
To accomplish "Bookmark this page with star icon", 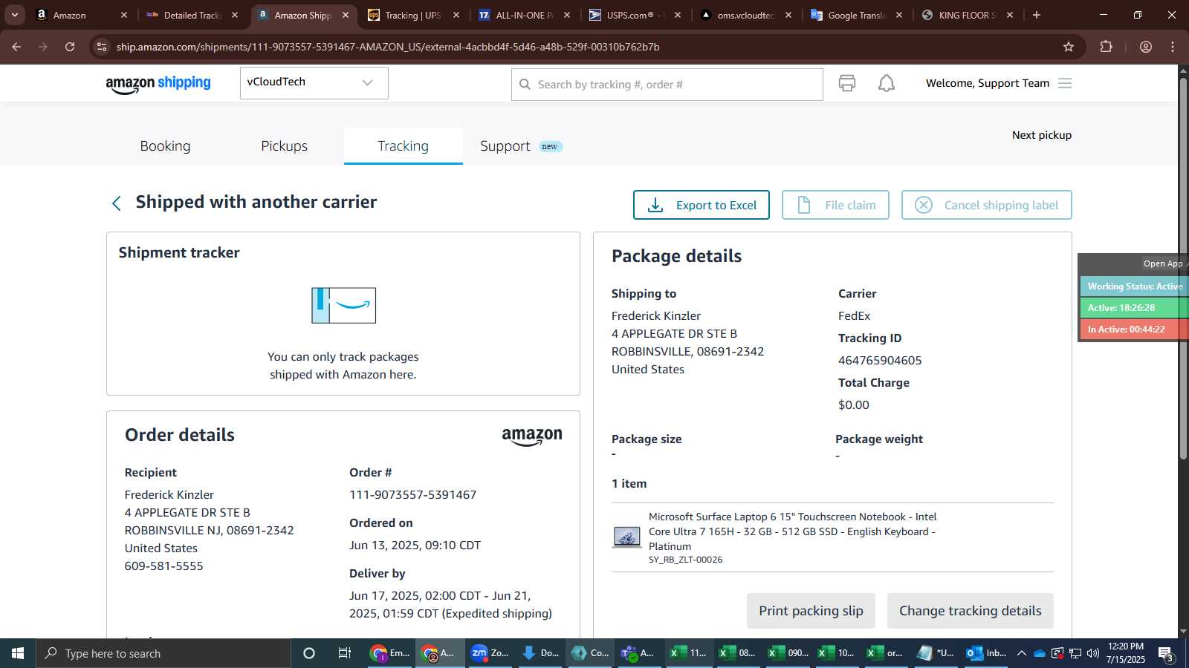I will [x=1069, y=47].
